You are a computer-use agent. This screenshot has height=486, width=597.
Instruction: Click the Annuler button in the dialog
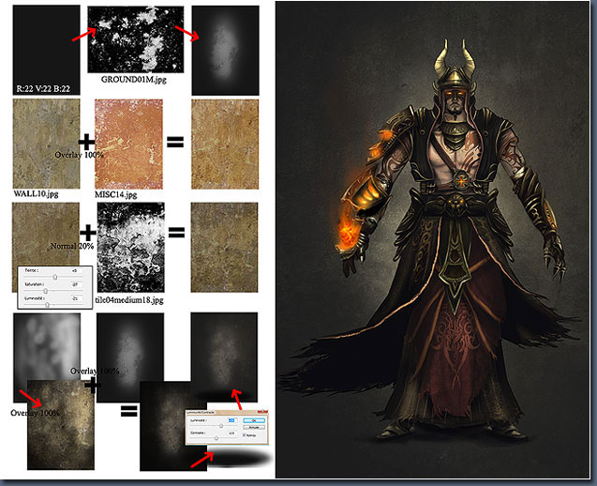254,427
